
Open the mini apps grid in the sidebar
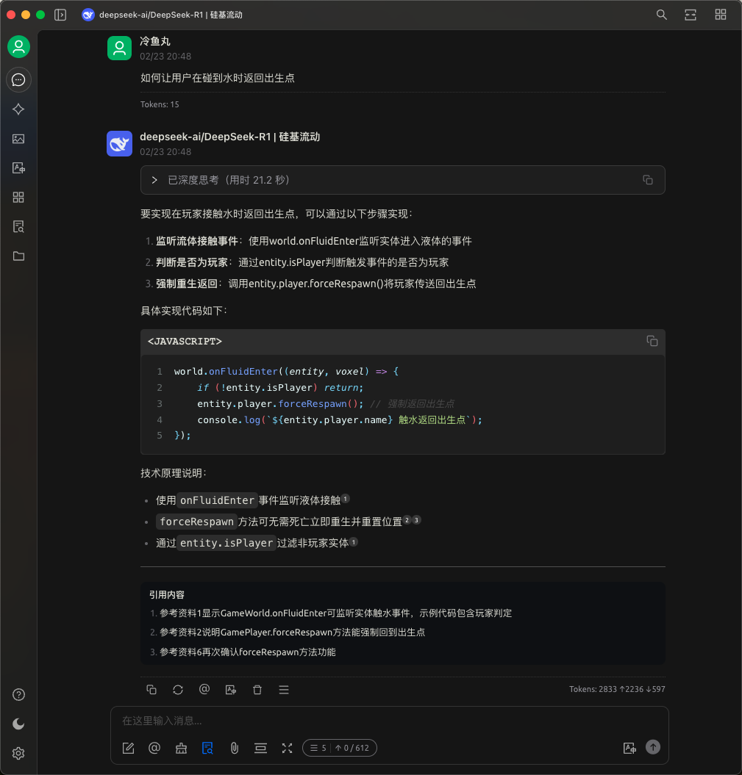click(x=18, y=197)
